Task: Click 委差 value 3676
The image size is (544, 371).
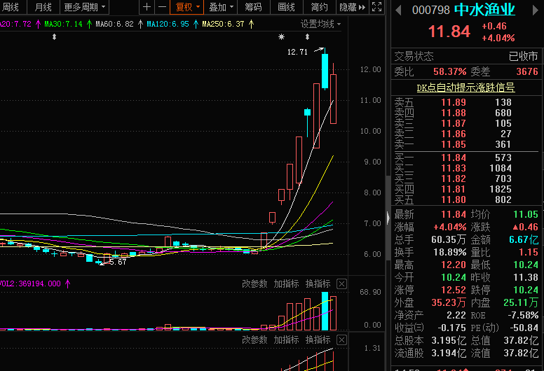Action: coord(527,71)
